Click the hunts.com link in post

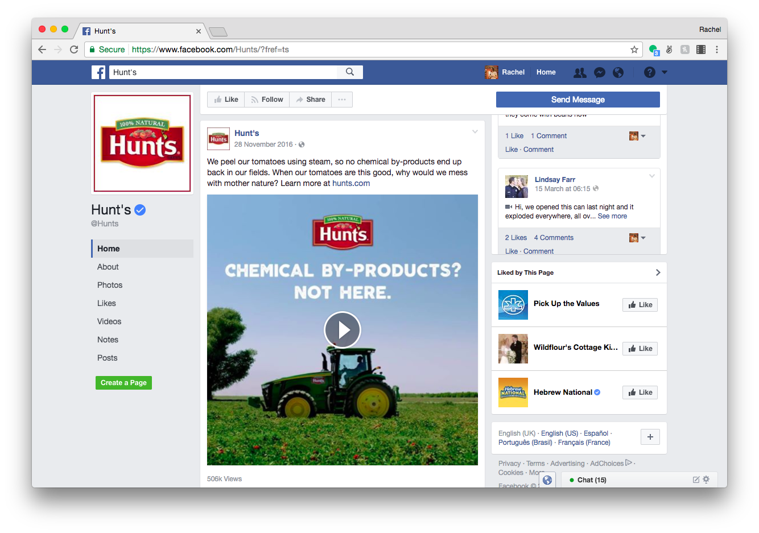click(x=351, y=183)
